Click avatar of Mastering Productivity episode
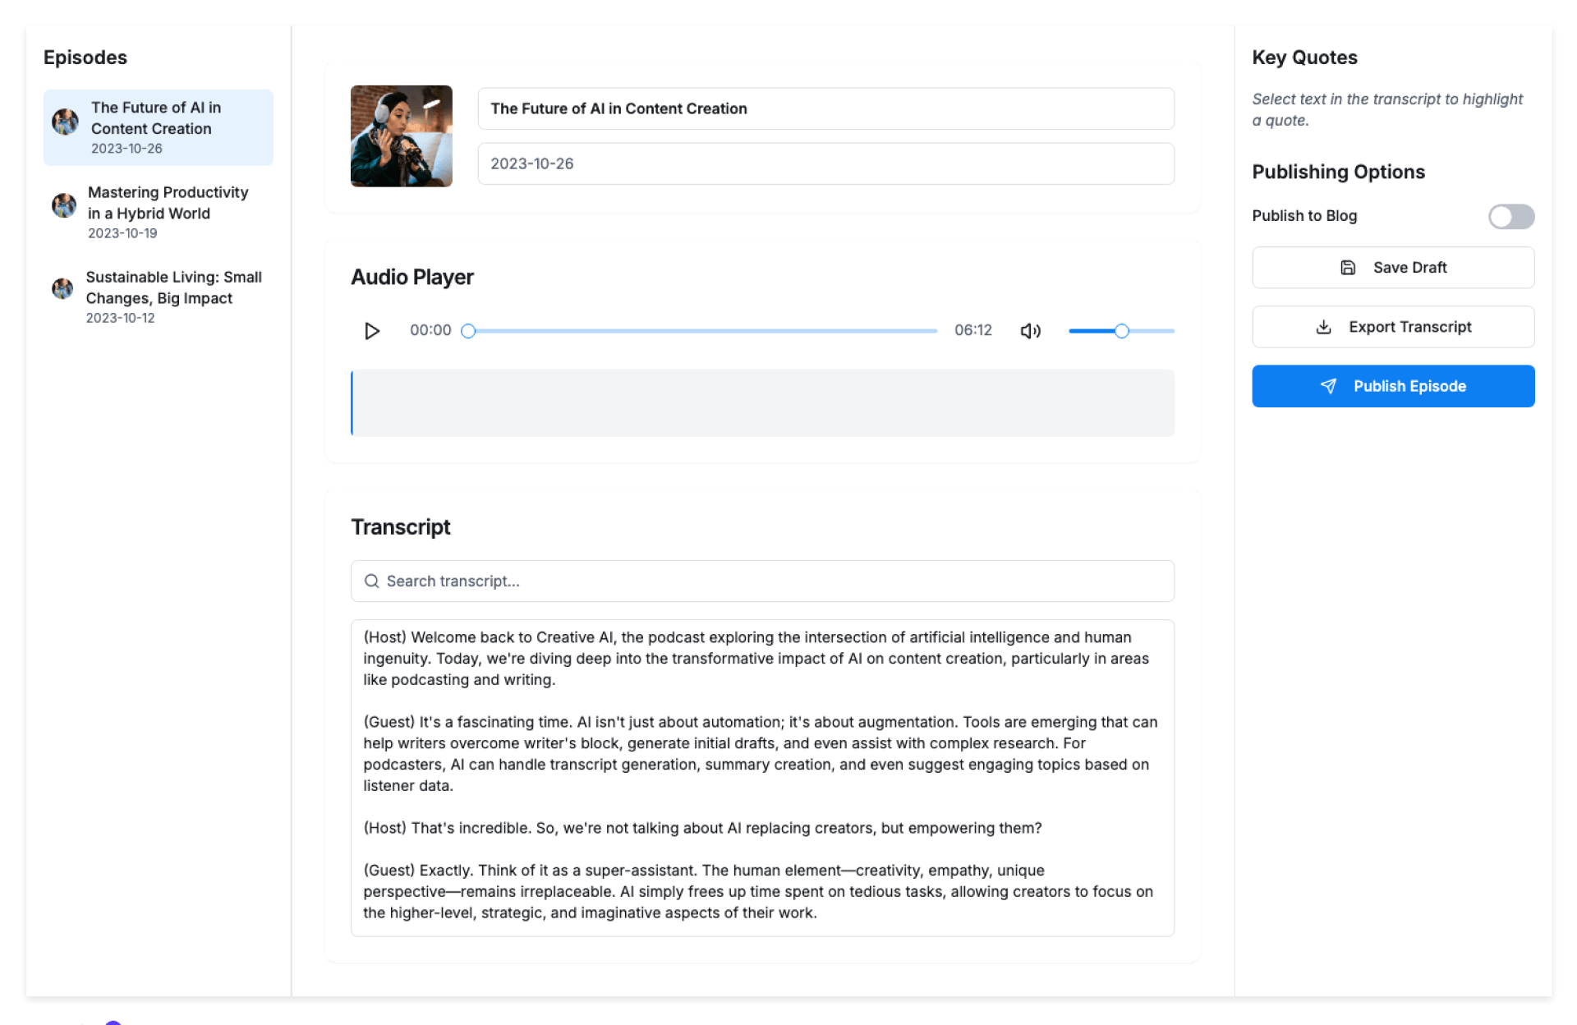The height and width of the screenshot is (1025, 1577). pyautogui.click(x=64, y=205)
